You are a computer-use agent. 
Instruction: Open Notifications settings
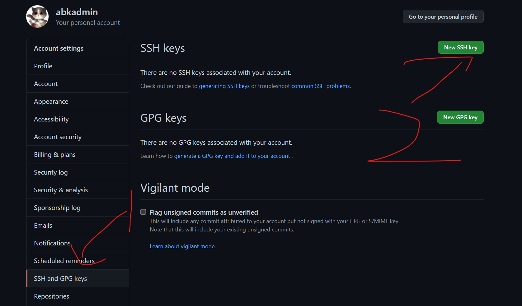(x=78, y=243)
